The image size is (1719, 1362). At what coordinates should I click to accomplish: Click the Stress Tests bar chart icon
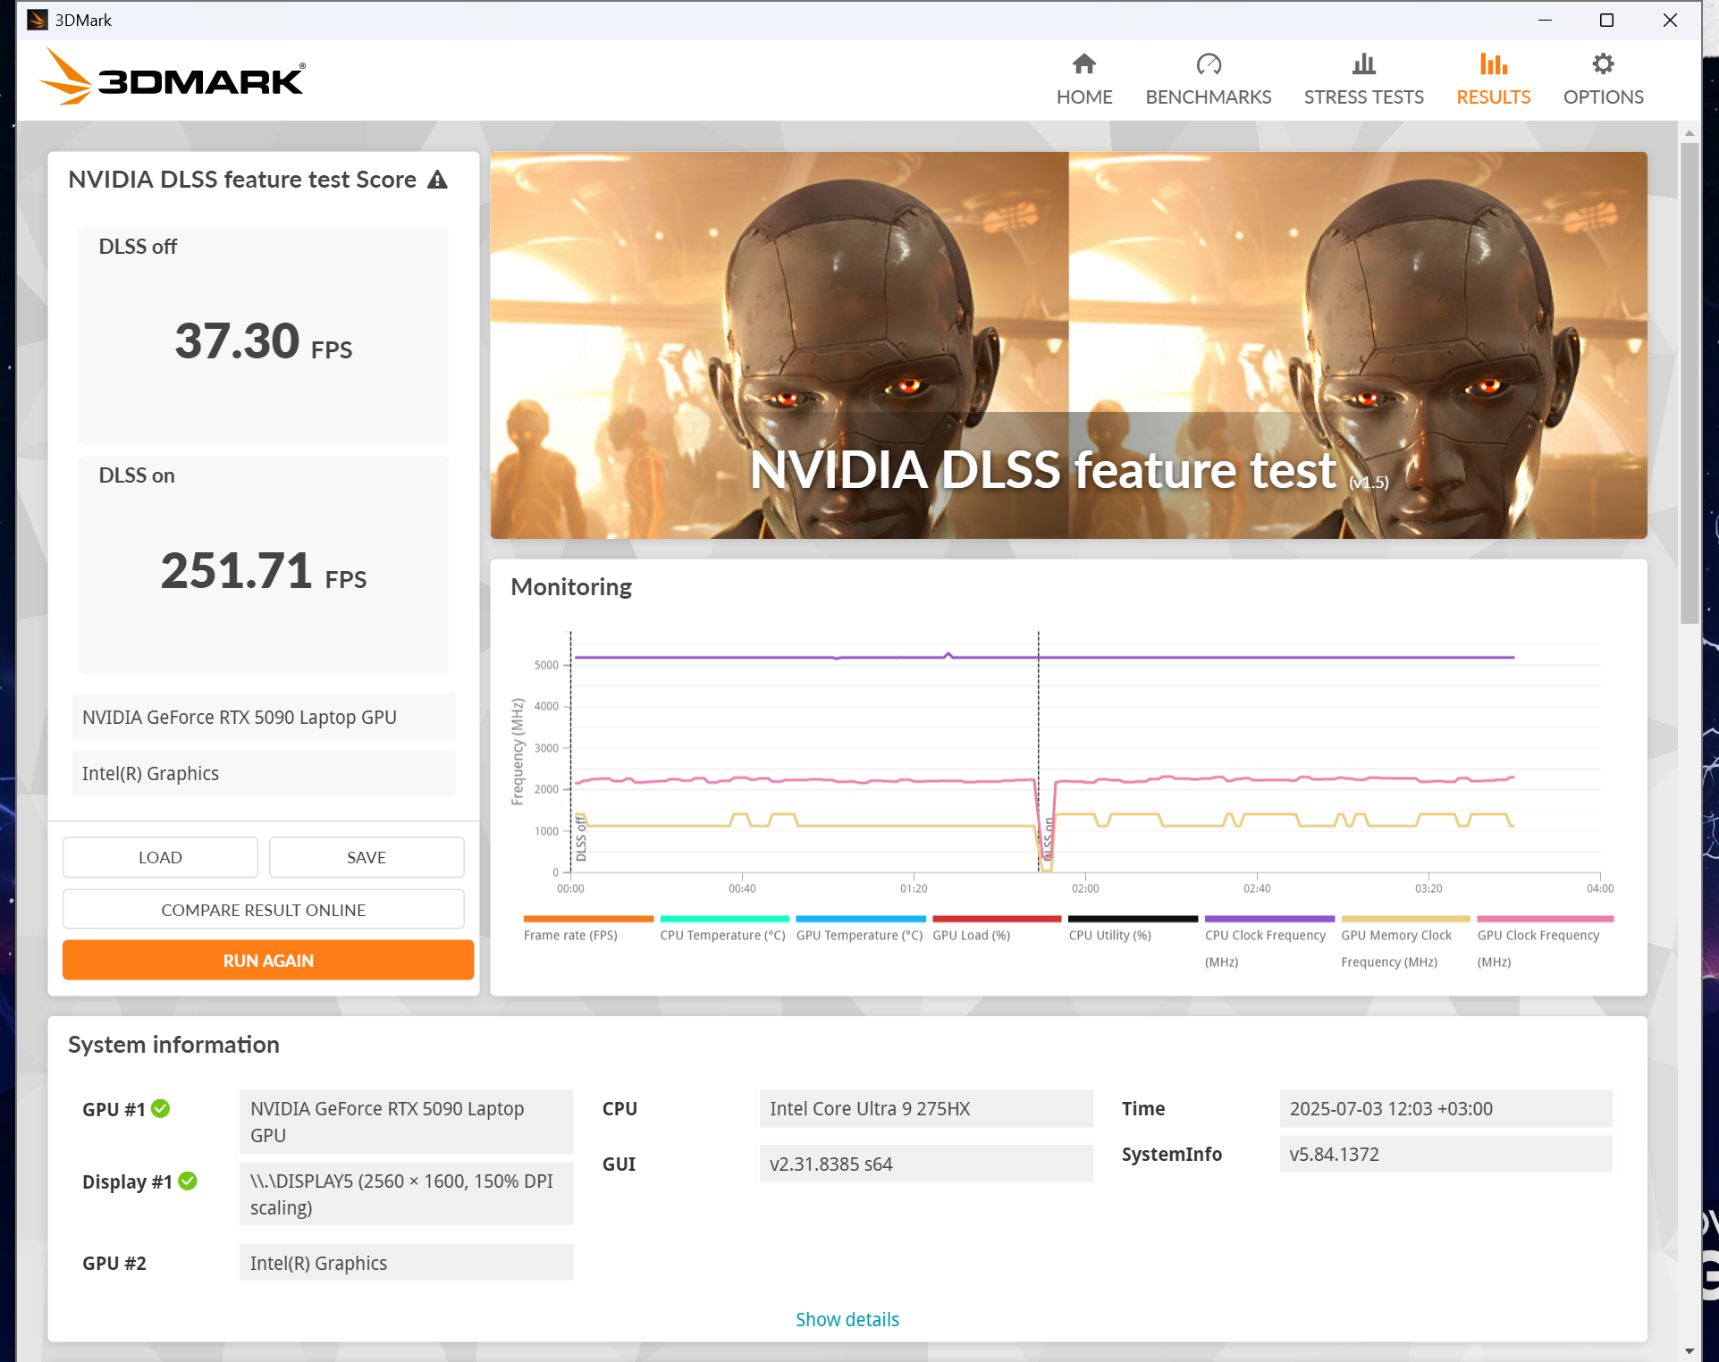point(1363,63)
